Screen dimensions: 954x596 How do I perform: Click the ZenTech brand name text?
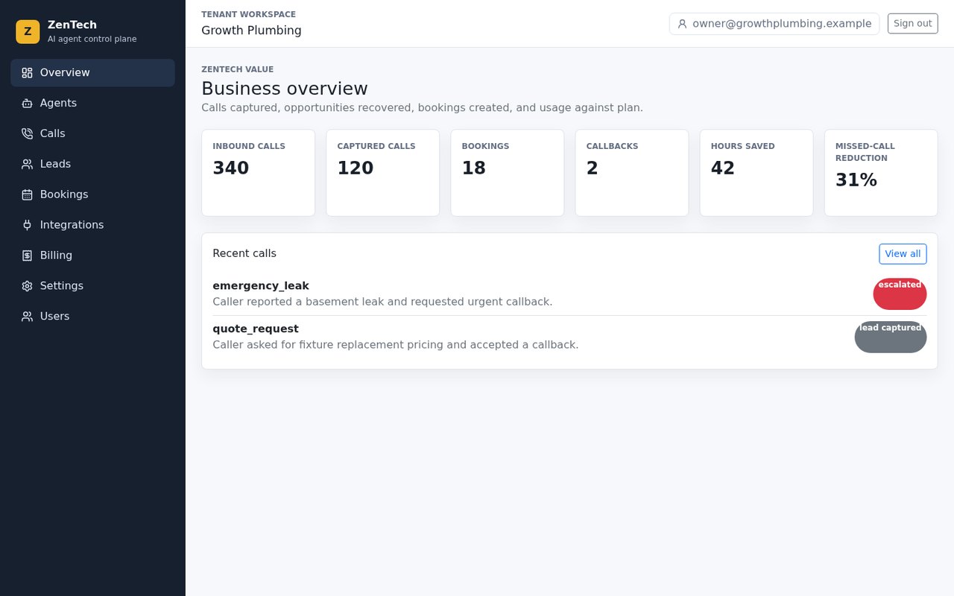pyautogui.click(x=72, y=25)
